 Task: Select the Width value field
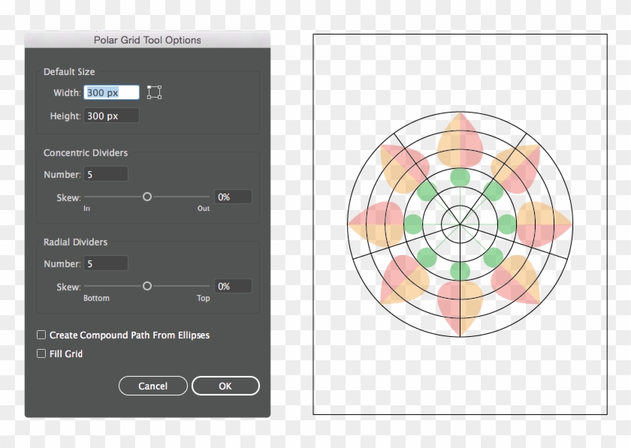(111, 92)
